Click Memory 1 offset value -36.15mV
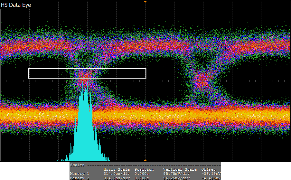291x180 pixels. 211,174
